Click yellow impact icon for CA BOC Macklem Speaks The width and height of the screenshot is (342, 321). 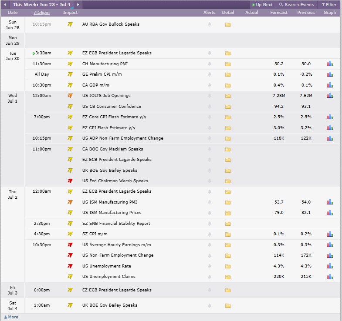tap(70, 149)
